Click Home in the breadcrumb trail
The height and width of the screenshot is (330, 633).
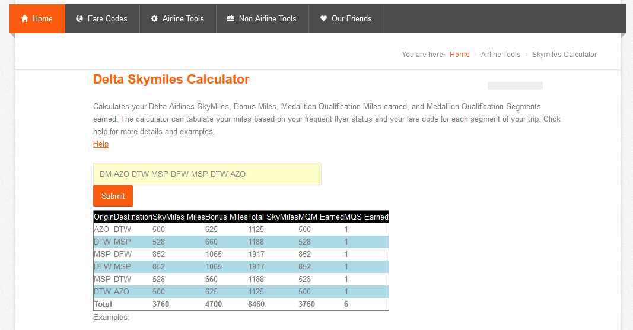click(x=459, y=55)
